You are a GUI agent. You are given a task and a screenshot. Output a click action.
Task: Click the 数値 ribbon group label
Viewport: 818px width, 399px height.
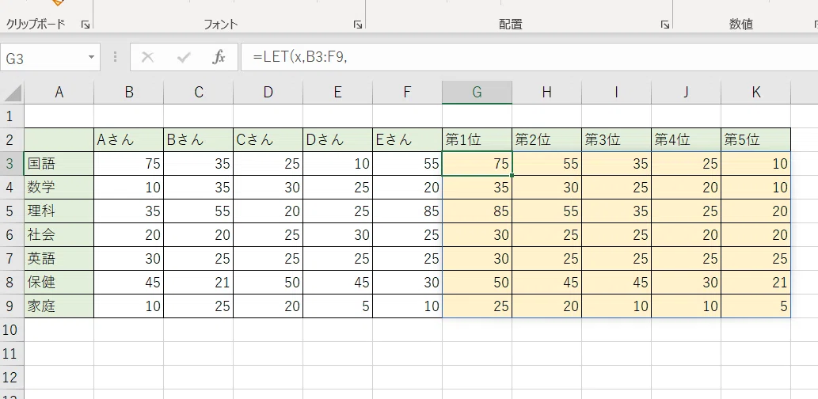point(740,24)
